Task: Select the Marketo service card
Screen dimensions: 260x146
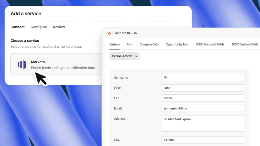Action: coord(56,65)
